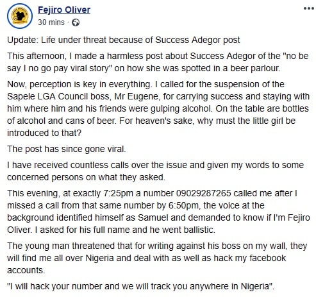Click the text 'introduced to that?'

[44, 133]
